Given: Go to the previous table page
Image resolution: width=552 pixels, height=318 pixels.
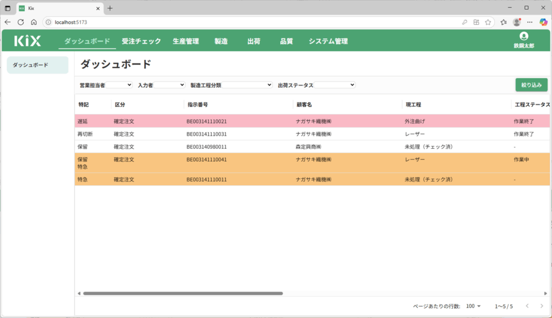Looking at the screenshot, I should [x=527, y=306].
